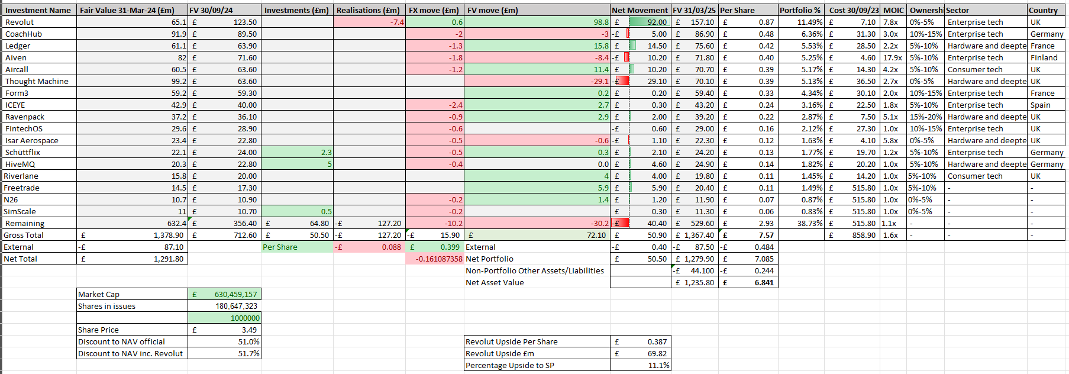This screenshot has height=374, width=1069.
Task: Select the 'Freetrade' investment name cell
Action: coord(39,188)
